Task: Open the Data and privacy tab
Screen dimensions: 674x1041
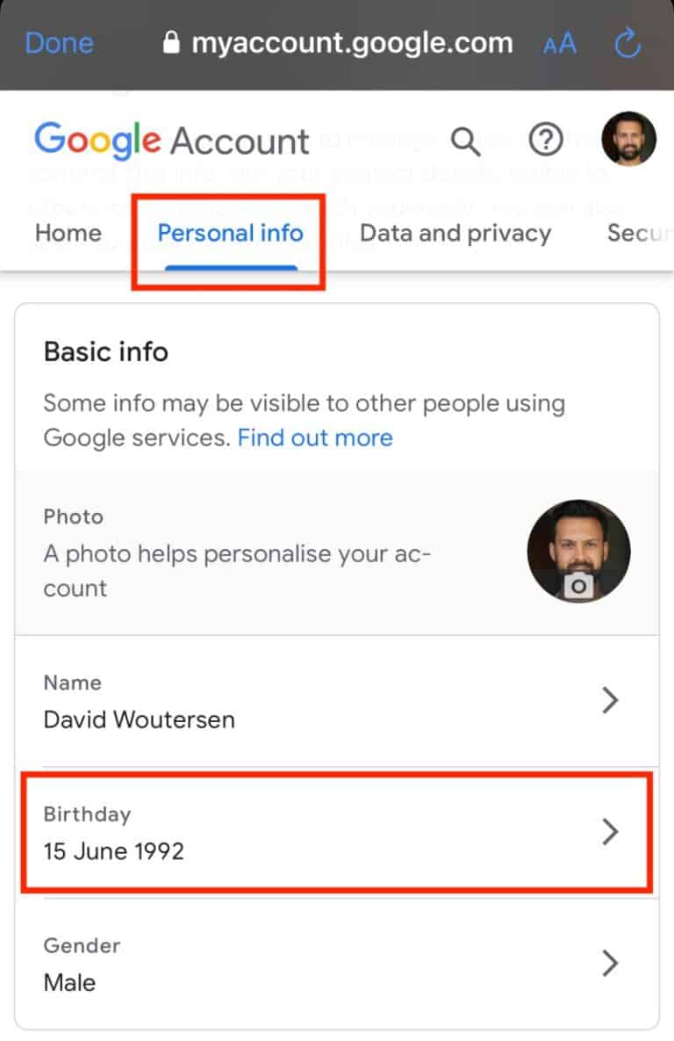Action: 455,233
